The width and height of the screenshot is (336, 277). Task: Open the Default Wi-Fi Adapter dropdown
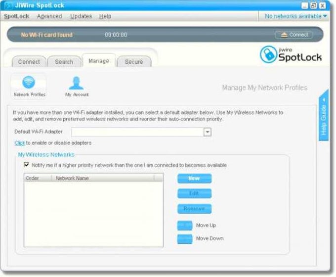pyautogui.click(x=207, y=132)
